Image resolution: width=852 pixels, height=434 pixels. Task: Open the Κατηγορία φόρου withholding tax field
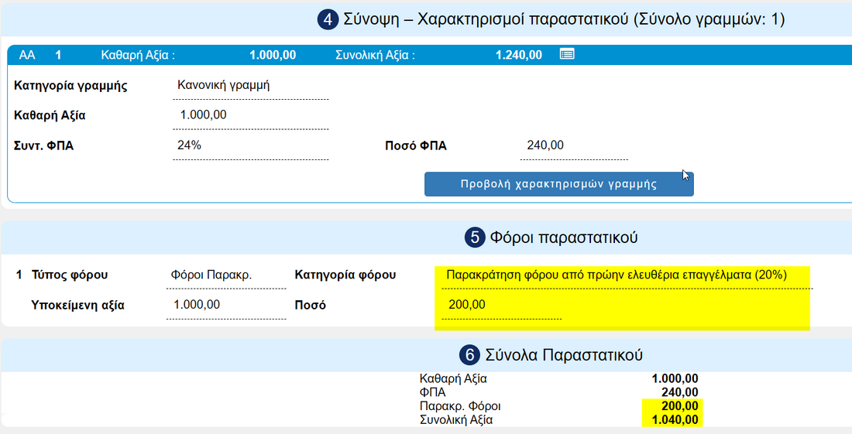[617, 275]
